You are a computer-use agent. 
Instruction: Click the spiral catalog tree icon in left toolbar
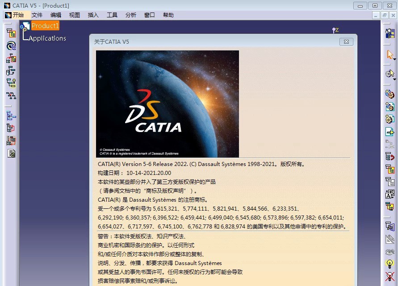point(11,46)
